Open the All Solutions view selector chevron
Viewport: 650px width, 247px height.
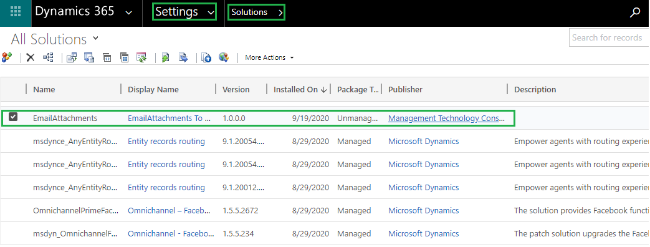click(96, 38)
